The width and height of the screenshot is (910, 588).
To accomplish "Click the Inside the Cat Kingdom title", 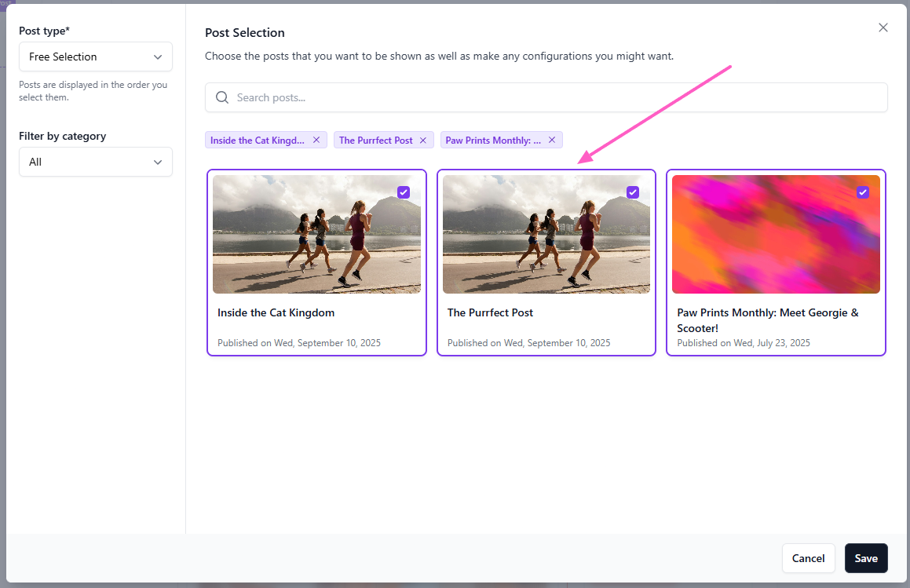I will click(x=276, y=312).
